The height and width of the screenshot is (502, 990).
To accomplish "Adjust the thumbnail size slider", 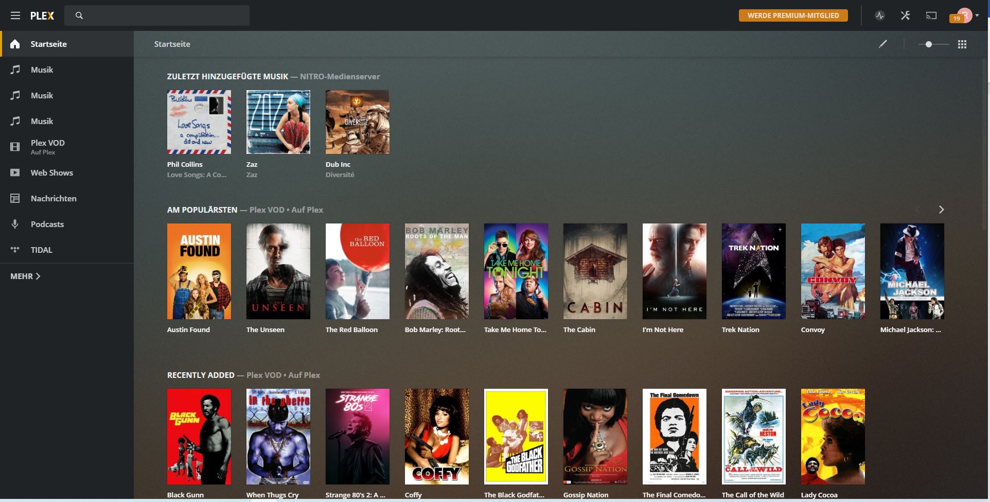I will [928, 44].
